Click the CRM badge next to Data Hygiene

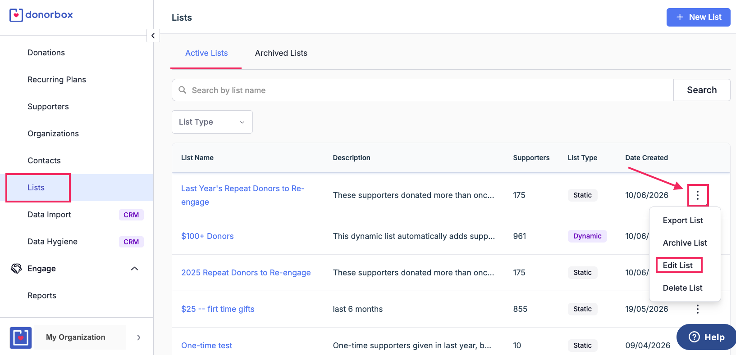[x=131, y=242]
